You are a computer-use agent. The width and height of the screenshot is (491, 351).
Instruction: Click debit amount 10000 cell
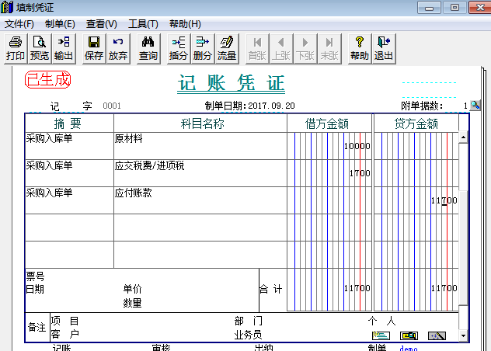point(329,146)
